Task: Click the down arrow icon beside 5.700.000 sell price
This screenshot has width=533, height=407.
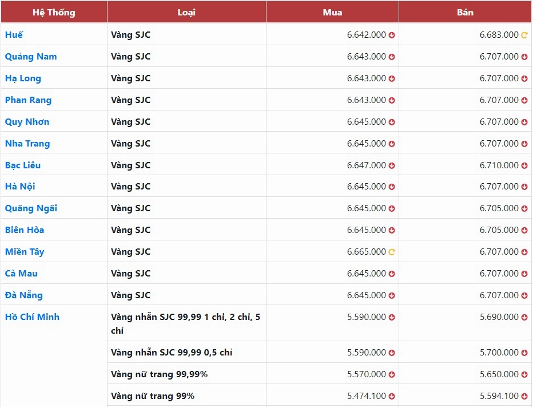Action: click(524, 353)
